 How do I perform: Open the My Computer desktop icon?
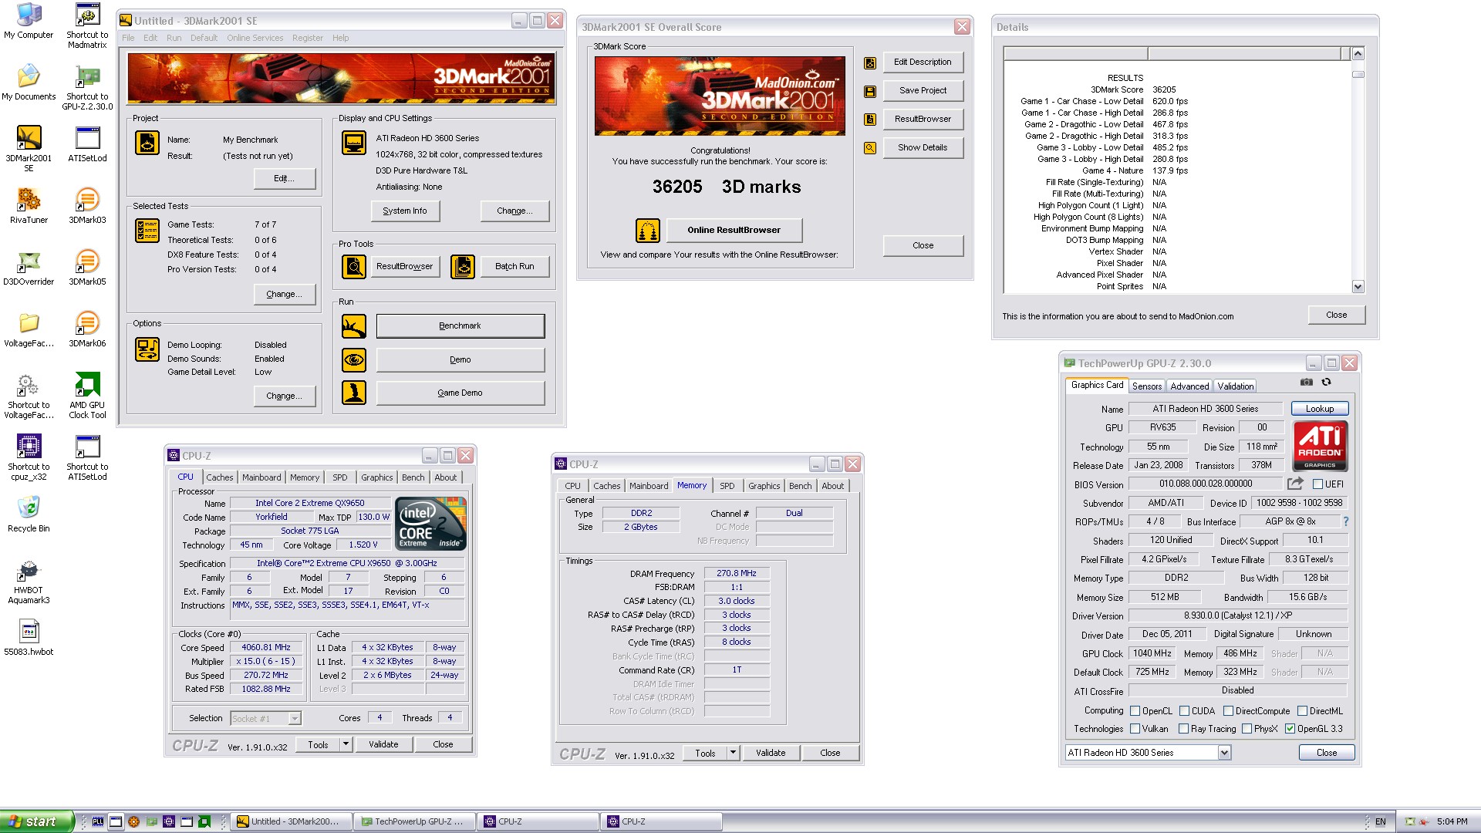(29, 21)
